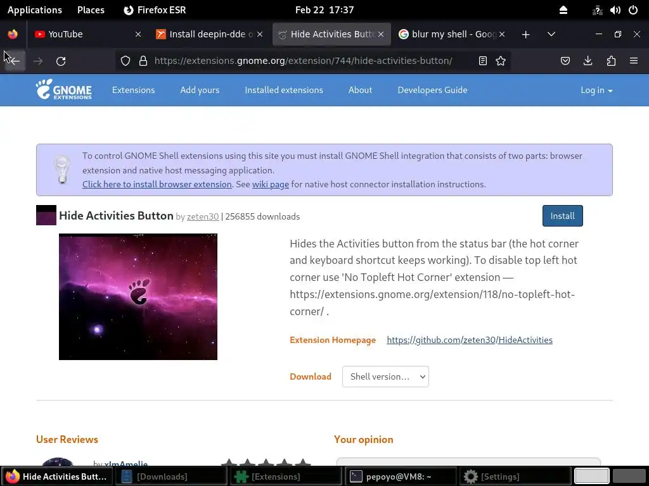Expand the Shell version dropdown
The height and width of the screenshot is (486, 649).
385,377
